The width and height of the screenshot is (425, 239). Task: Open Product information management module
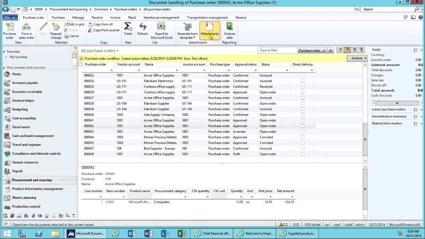tap(37, 189)
